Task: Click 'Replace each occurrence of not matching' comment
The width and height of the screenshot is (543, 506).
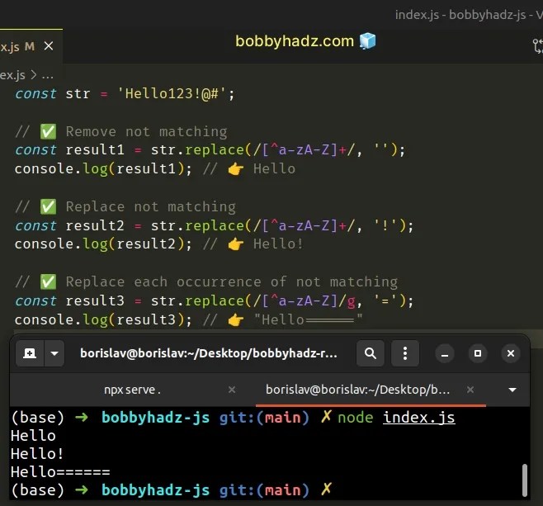Action: (206, 282)
